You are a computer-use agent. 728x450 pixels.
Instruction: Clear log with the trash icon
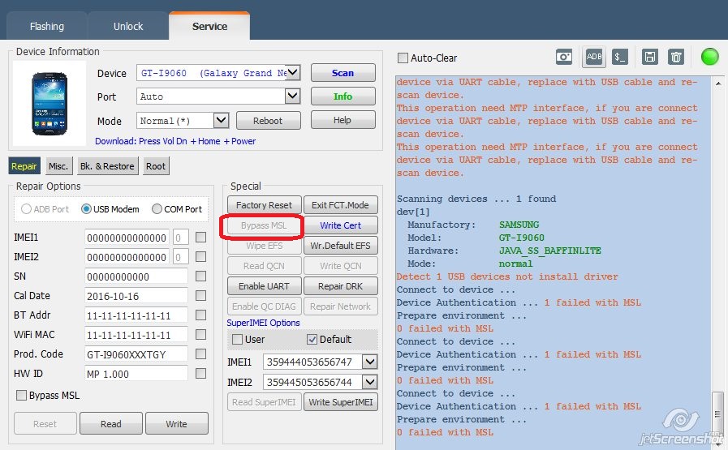[676, 57]
